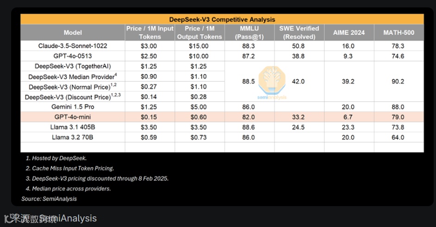Click Llama 3.2 70B's '$0.59' input price
Viewport: 436px width, 227px height.
(x=149, y=137)
